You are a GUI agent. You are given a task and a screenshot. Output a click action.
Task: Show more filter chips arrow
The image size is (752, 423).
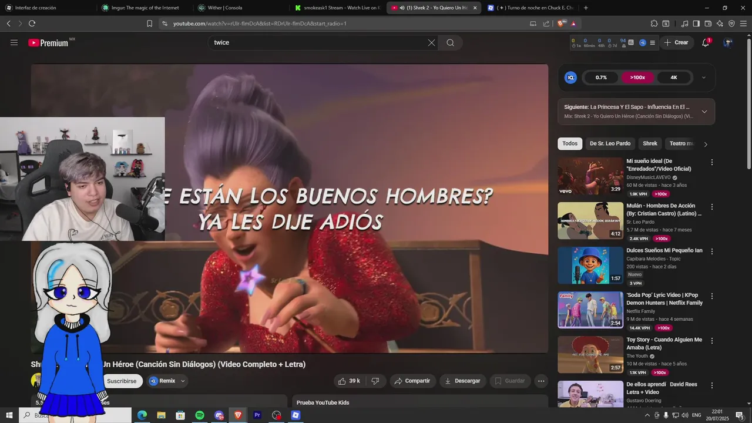click(706, 144)
